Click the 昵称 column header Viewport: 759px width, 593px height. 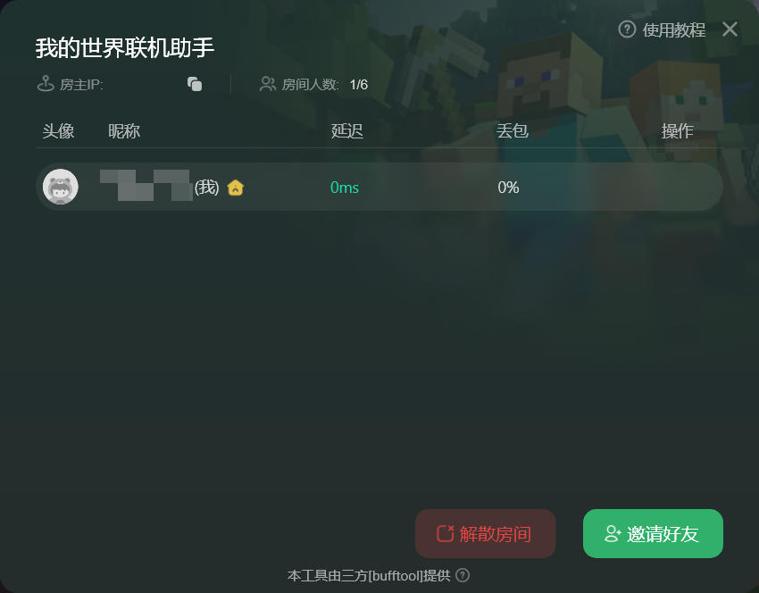[x=124, y=130]
